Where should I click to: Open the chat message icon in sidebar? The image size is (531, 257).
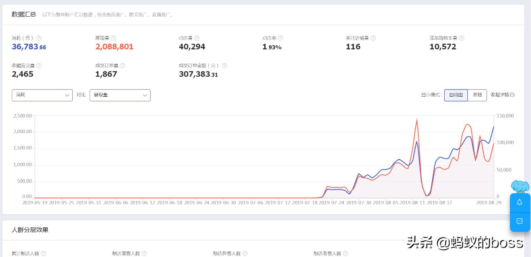(x=519, y=221)
